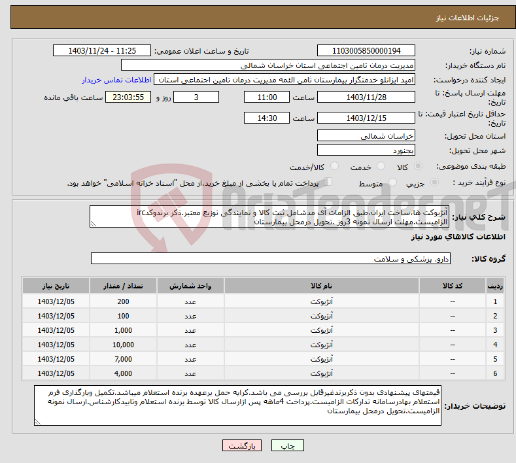
Task: Select the کالا/خدمت radio button
Action: [x=334, y=166]
